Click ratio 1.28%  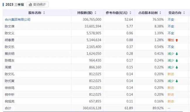click(x=159, y=40)
